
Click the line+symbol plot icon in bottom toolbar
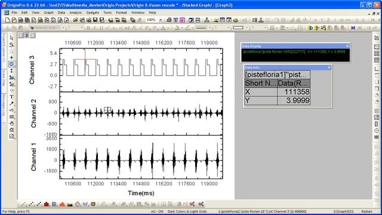click(39, 204)
